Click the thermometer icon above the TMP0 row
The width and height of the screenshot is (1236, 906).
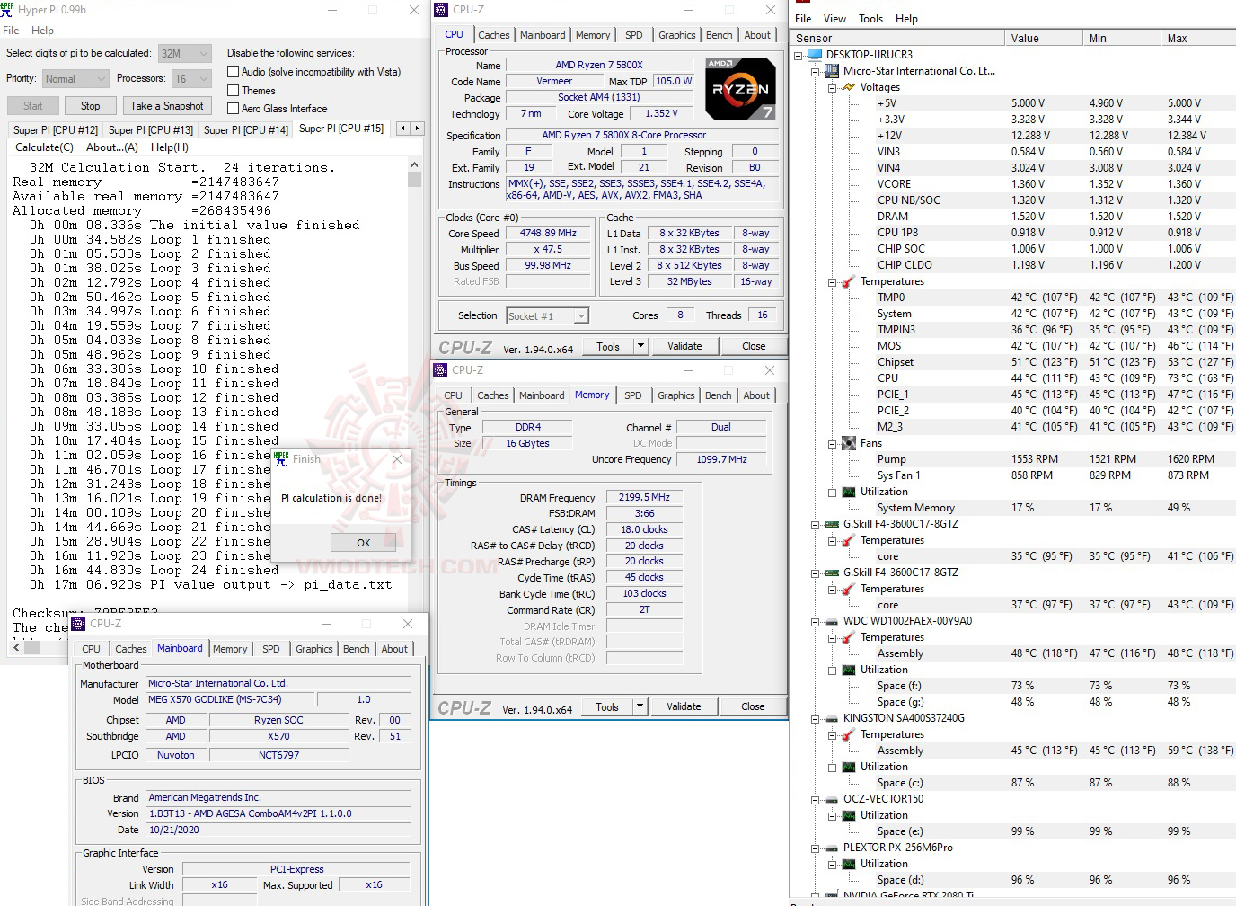(x=849, y=281)
